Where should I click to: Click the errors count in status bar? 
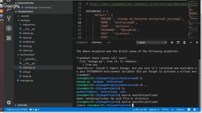coord(32,110)
